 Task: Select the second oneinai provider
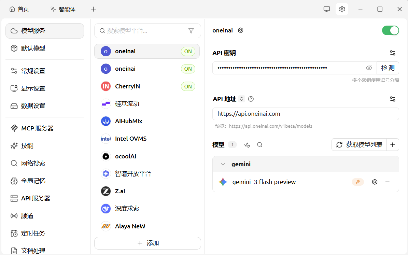[x=147, y=69]
